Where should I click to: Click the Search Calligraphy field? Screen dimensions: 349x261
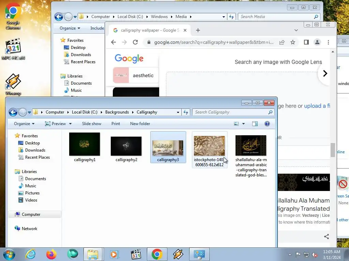(x=233, y=112)
